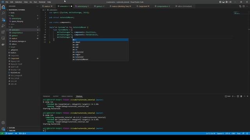Select Angle suggestion in autocomplete list
This screenshot has height=140, width=250.
(x=100, y=54)
